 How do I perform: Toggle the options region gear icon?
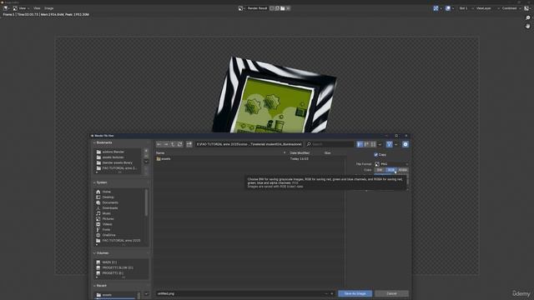pyautogui.click(x=406, y=144)
